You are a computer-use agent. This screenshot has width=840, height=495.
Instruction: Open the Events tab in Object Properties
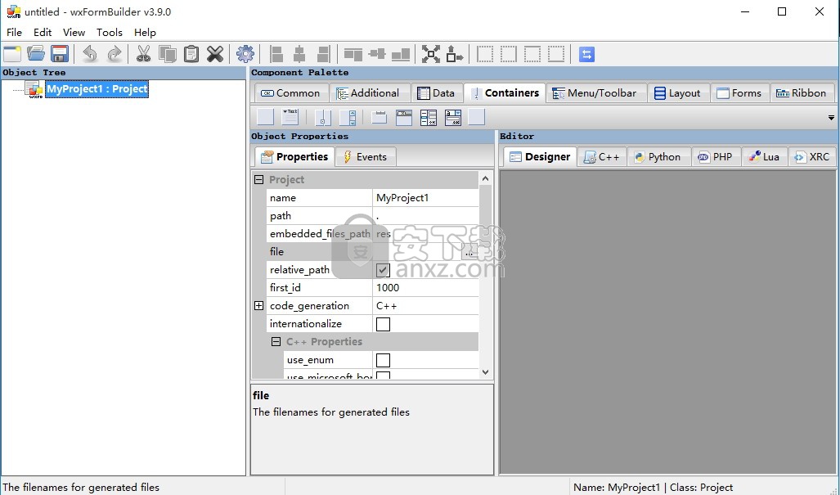click(x=366, y=157)
